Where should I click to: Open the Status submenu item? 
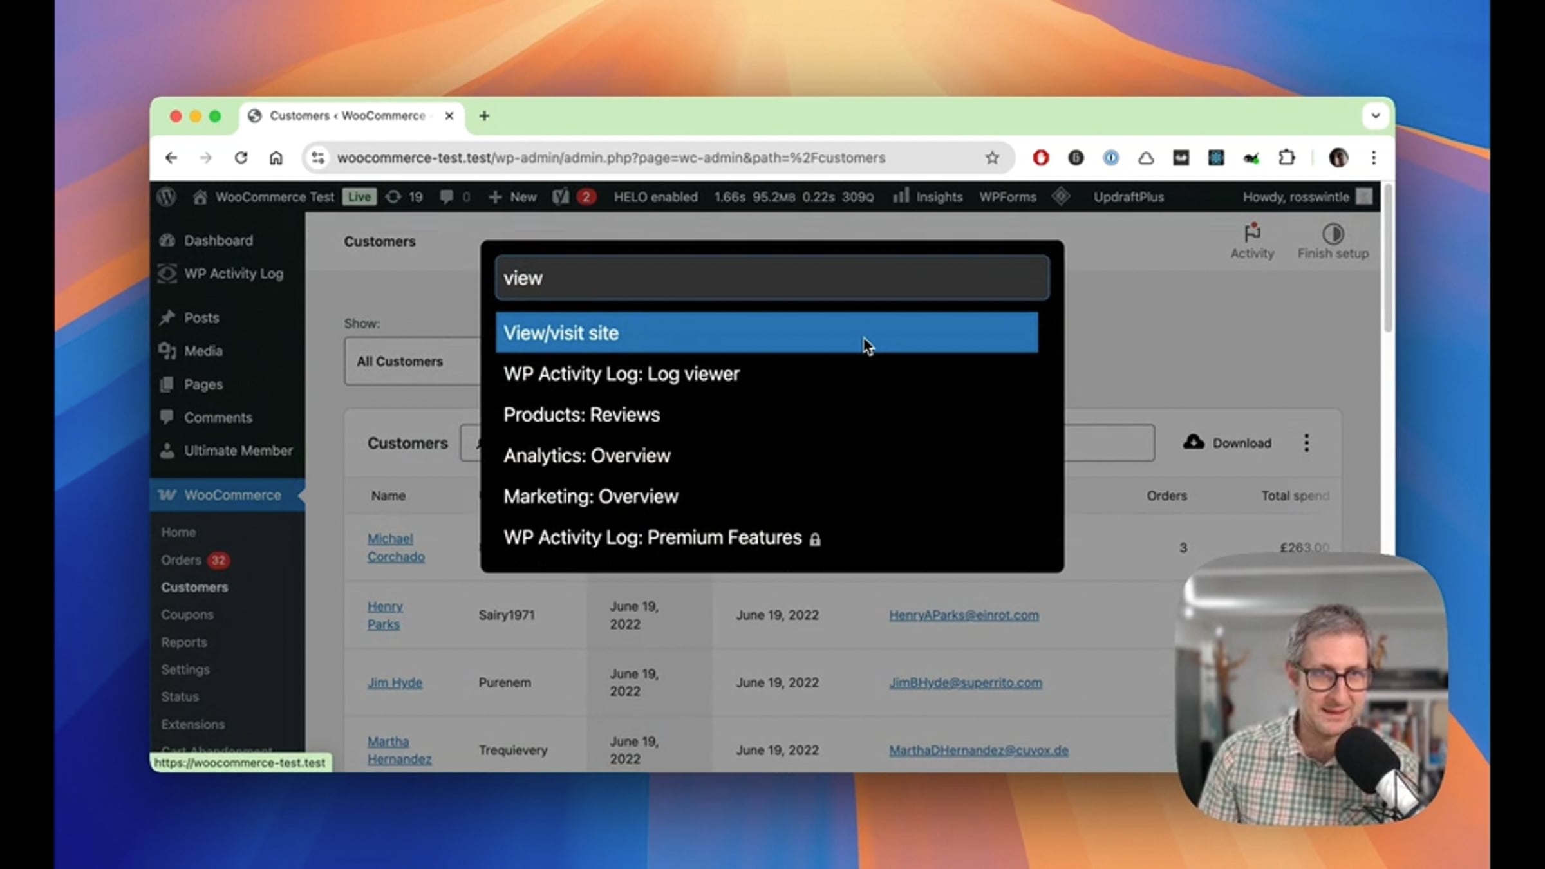tap(180, 697)
